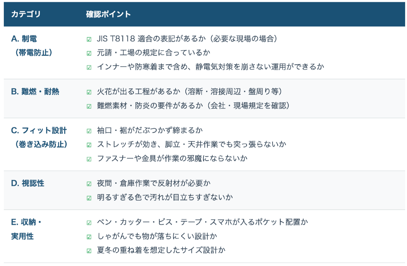The height and width of the screenshot is (266, 407).
Task: Tick the しゃがんでも物が落ちにくい checkbox
Action: [89, 237]
